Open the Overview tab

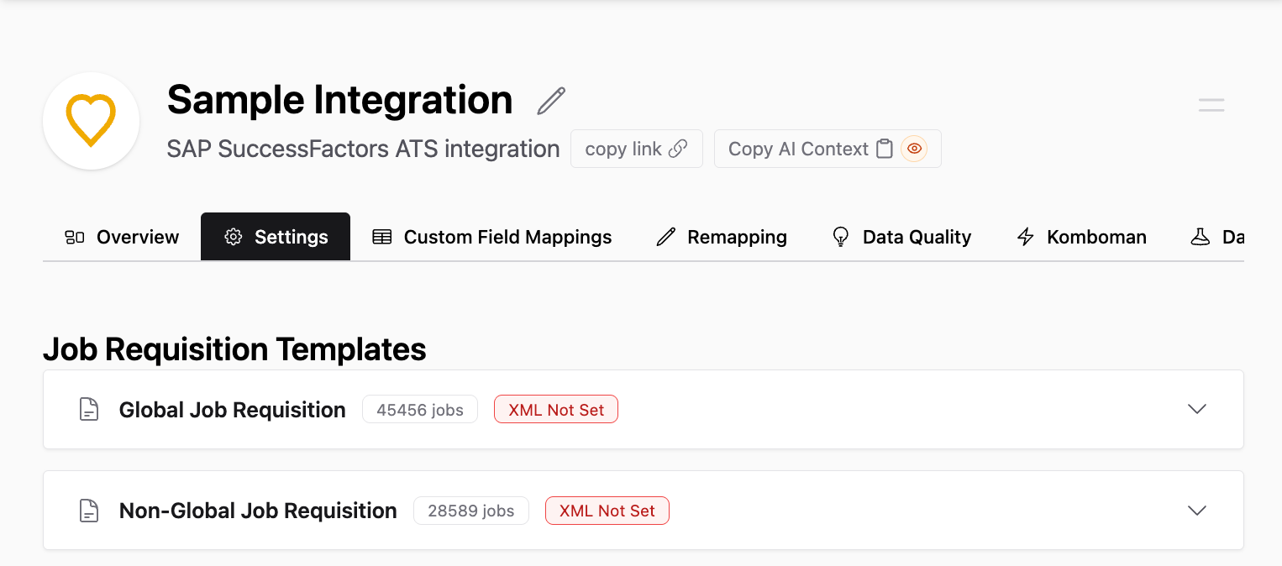click(122, 237)
